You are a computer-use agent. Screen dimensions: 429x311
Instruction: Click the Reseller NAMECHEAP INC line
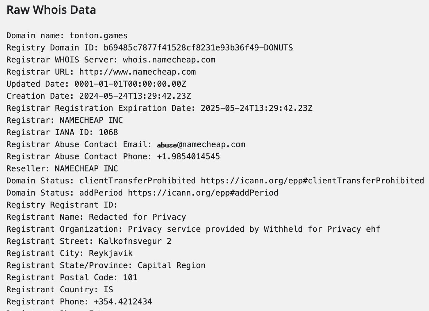pyautogui.click(x=62, y=169)
